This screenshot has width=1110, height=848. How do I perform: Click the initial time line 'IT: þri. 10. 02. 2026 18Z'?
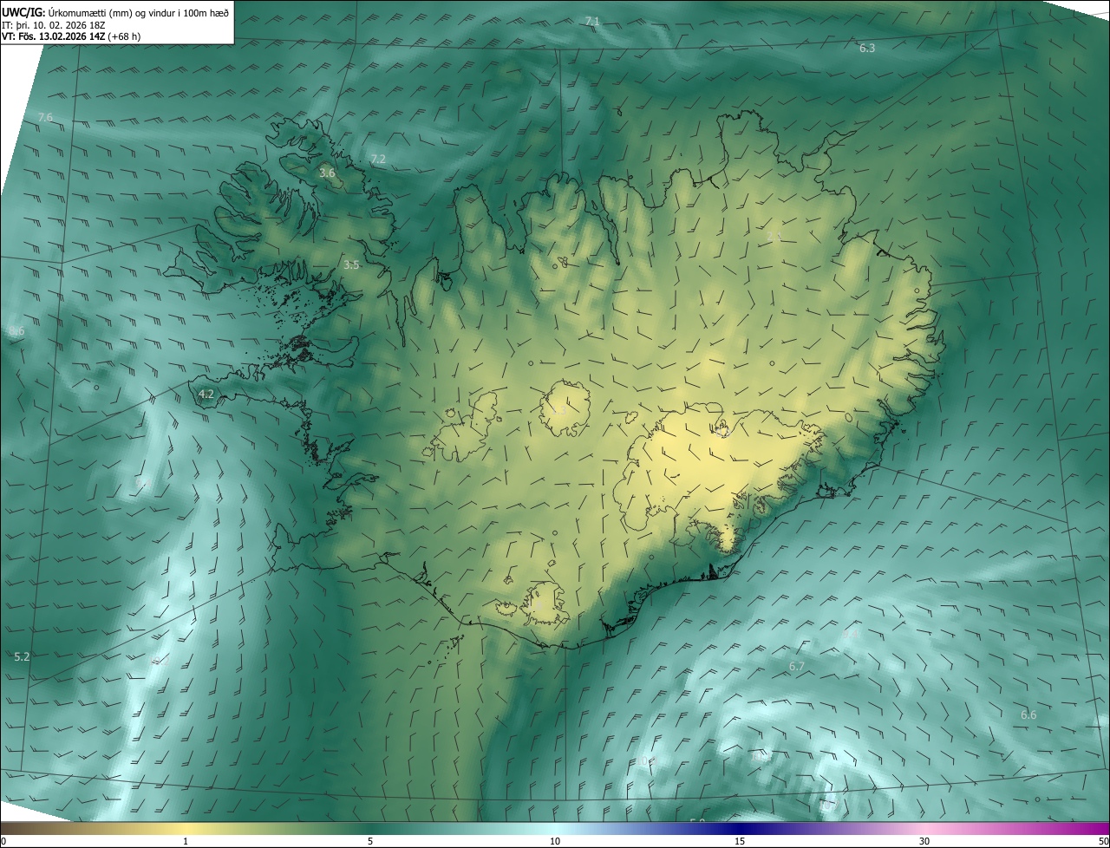tap(53, 24)
